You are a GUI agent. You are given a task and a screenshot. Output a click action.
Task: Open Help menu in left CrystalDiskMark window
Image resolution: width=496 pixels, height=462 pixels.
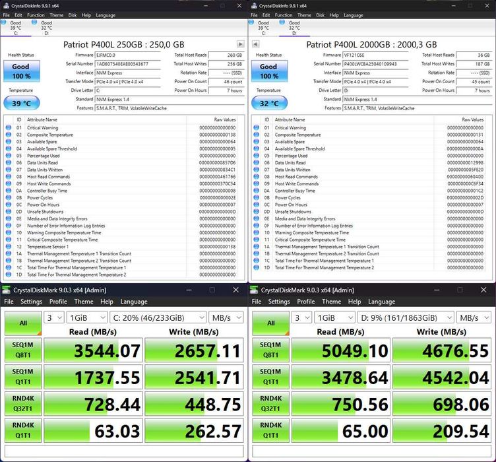[x=107, y=302]
